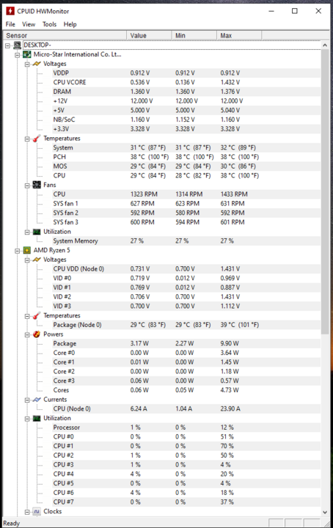
Task: Open the File menu
Action: pos(10,24)
